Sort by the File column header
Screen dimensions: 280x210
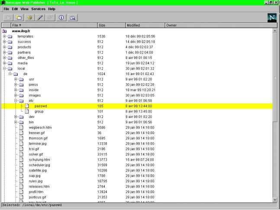coord(54,25)
